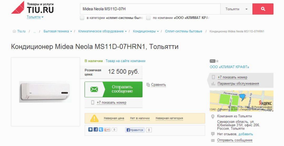Image resolution: width=284 pixels, height=146 pixels.
Task: Share via Twitter bird icon
Action: click(101, 129)
